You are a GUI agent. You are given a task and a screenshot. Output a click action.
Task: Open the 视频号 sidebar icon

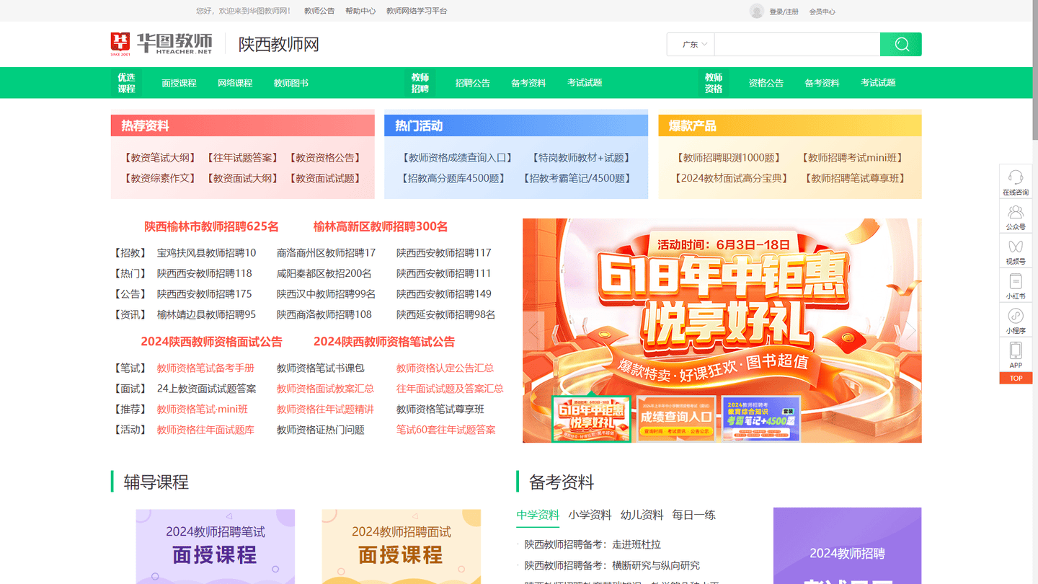[1016, 251]
